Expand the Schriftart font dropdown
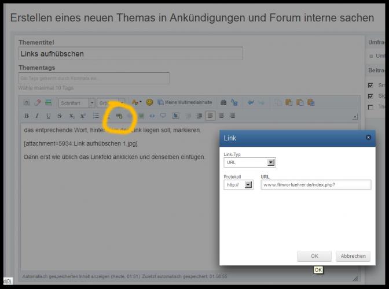This screenshot has height=289, width=389. 76,103
